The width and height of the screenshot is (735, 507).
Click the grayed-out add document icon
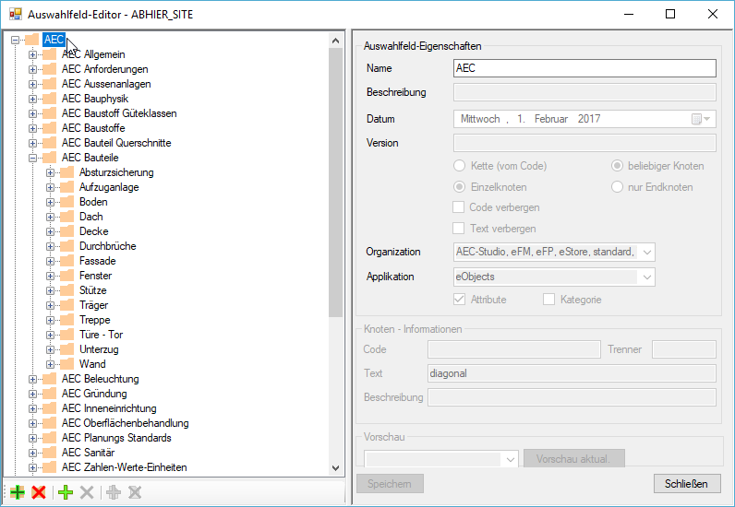[x=114, y=492]
